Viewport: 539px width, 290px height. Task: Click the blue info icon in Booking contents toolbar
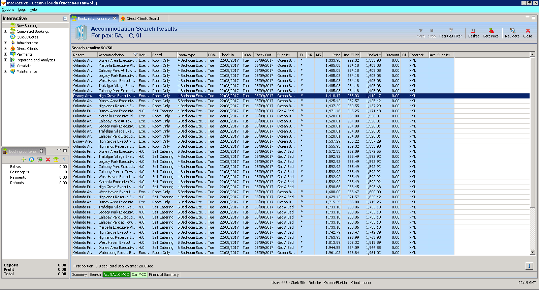tap(64, 159)
